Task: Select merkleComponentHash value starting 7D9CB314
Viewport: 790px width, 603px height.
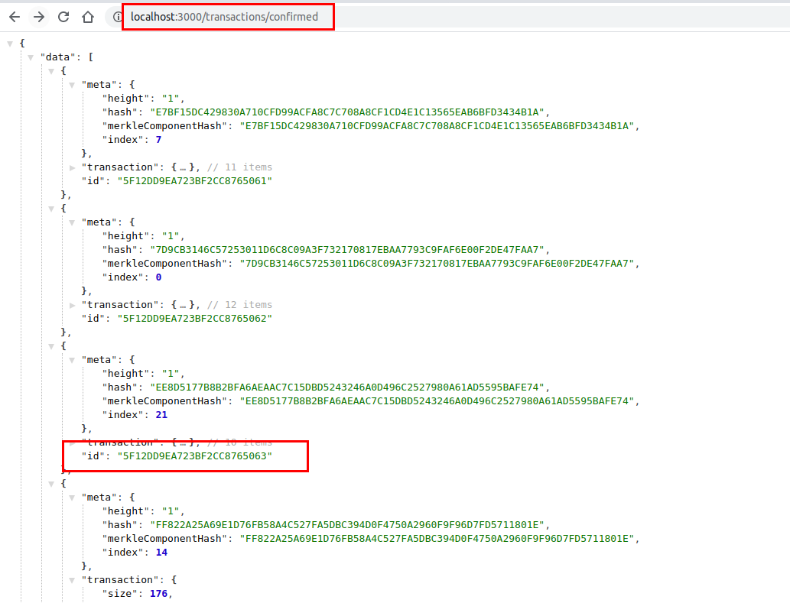Action: [437, 263]
